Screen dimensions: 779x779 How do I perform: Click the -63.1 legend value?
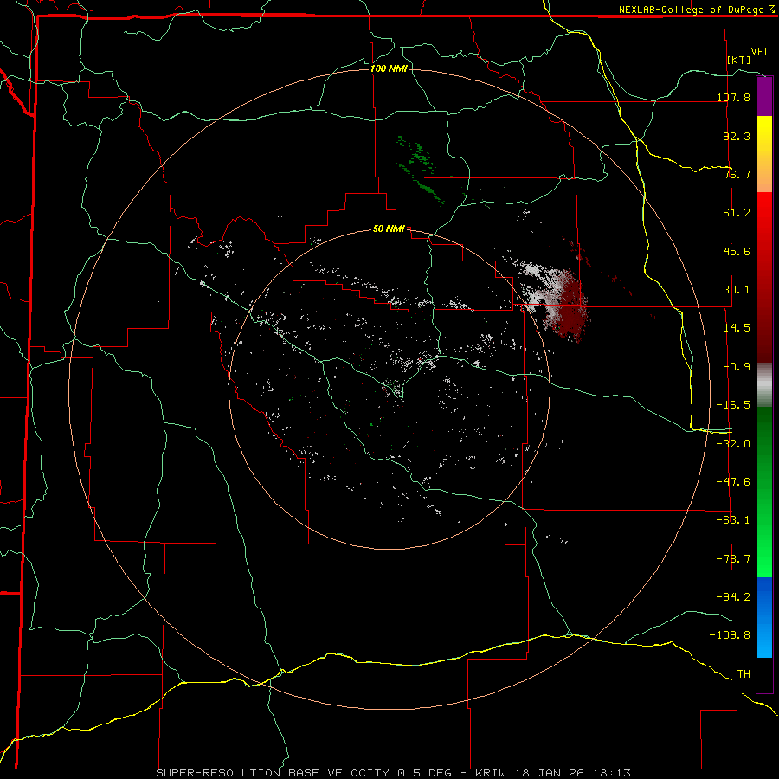click(x=733, y=520)
